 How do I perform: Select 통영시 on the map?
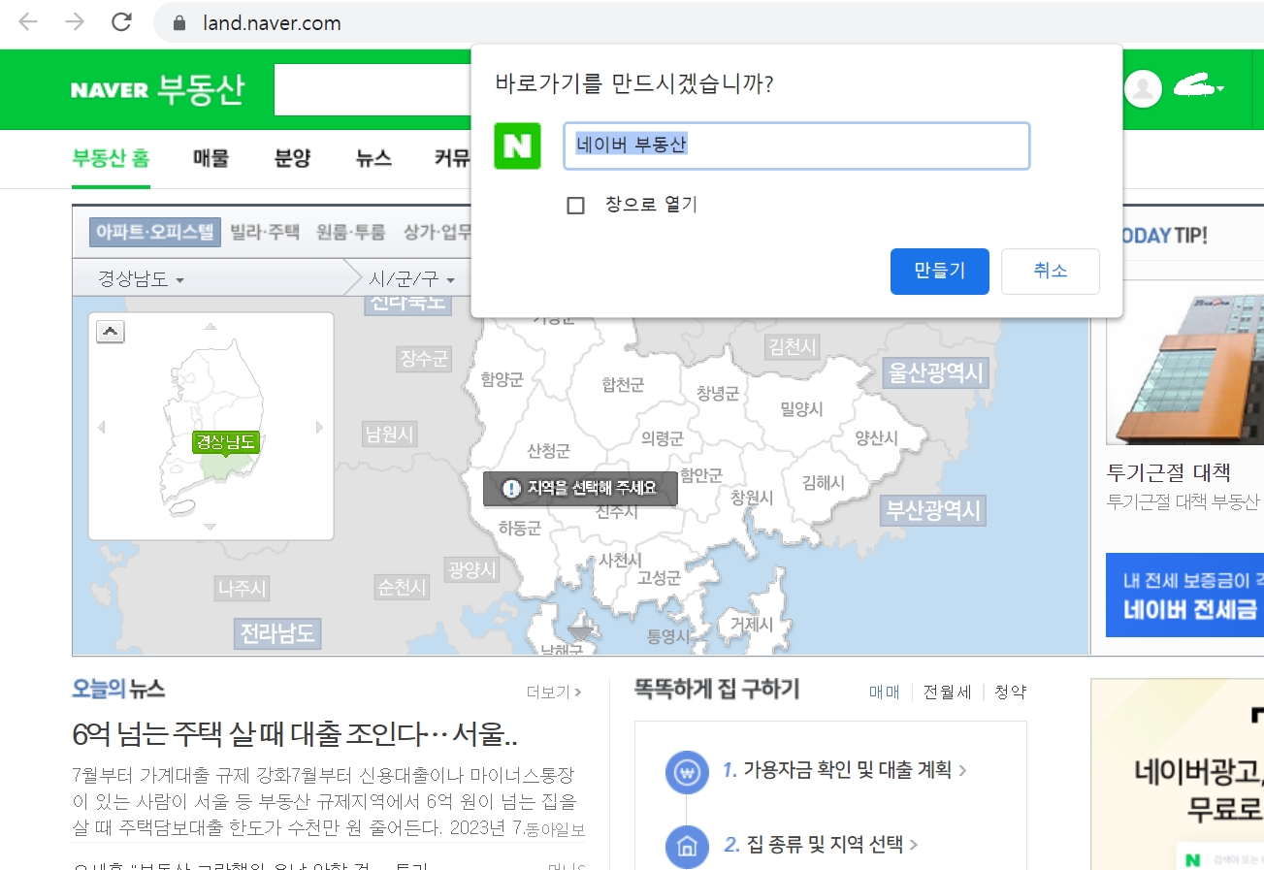pyautogui.click(x=668, y=636)
